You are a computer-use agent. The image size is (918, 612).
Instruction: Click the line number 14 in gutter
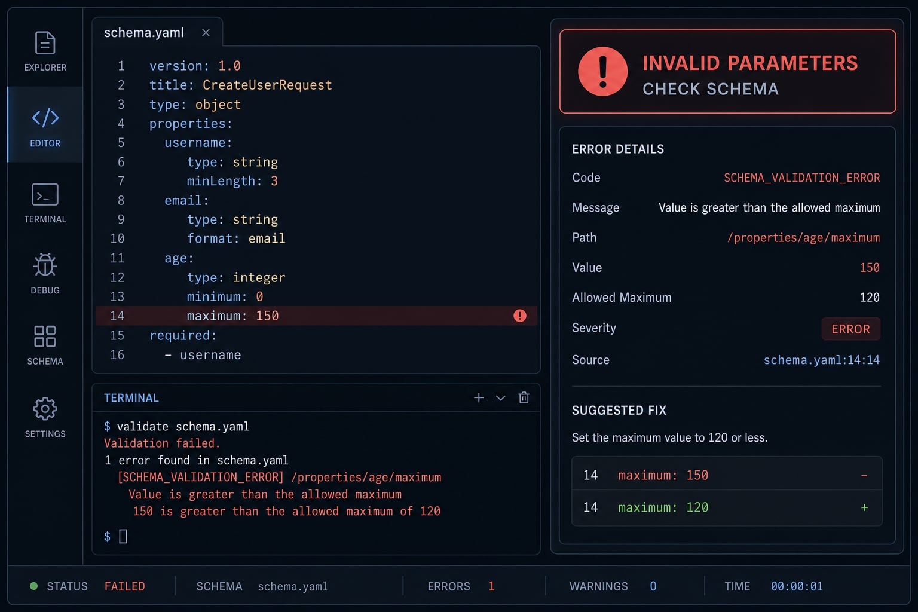click(x=117, y=316)
